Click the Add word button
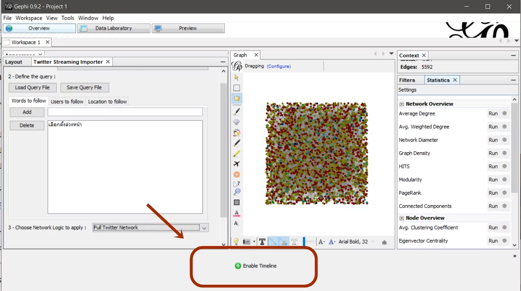 (27, 112)
